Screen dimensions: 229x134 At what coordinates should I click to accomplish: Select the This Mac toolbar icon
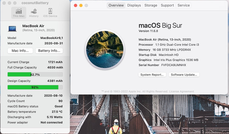(19, 13)
